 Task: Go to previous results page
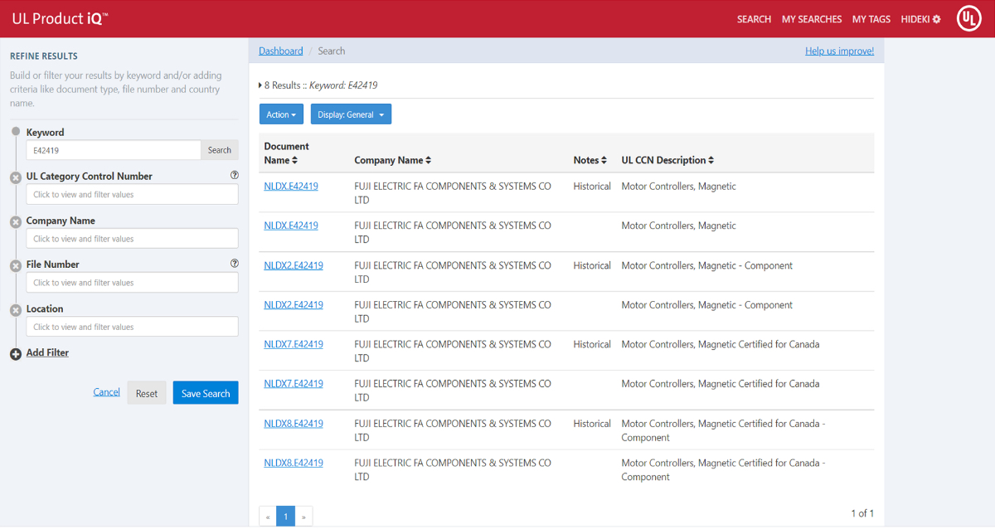coord(268,517)
